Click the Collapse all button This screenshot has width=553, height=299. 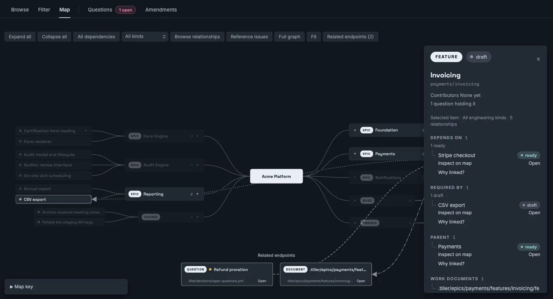pos(54,36)
